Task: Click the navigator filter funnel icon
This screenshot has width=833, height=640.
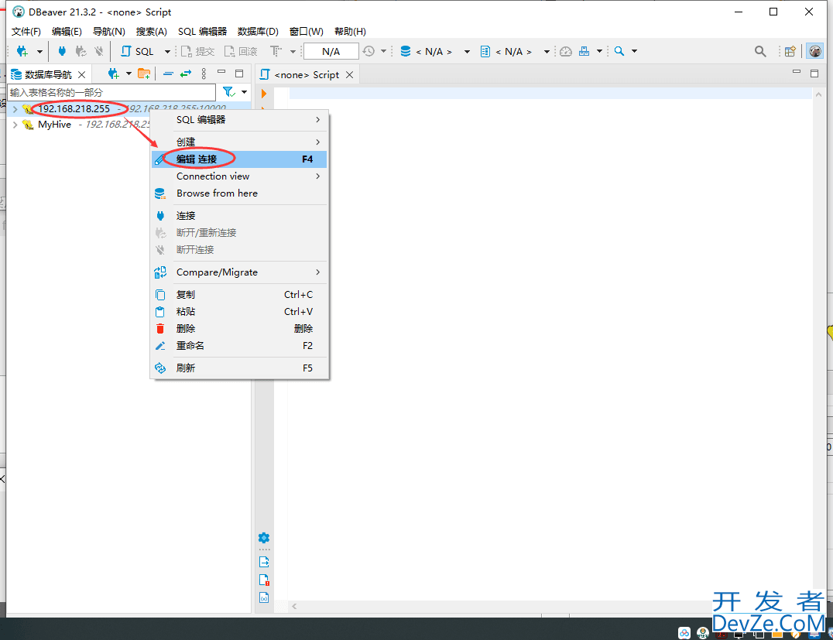Action: (228, 92)
